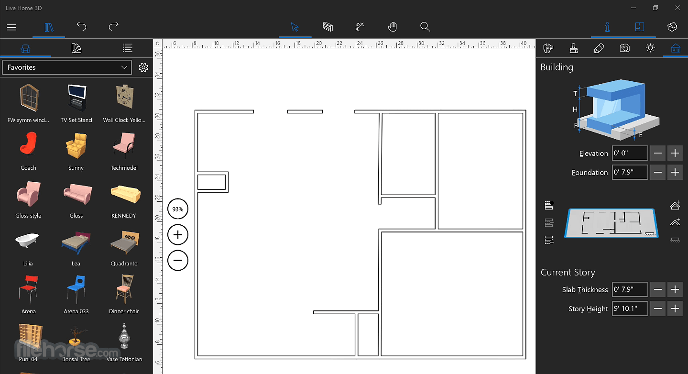The width and height of the screenshot is (688, 374).
Task: Pick the TV Set Stand object
Action: 76,103
